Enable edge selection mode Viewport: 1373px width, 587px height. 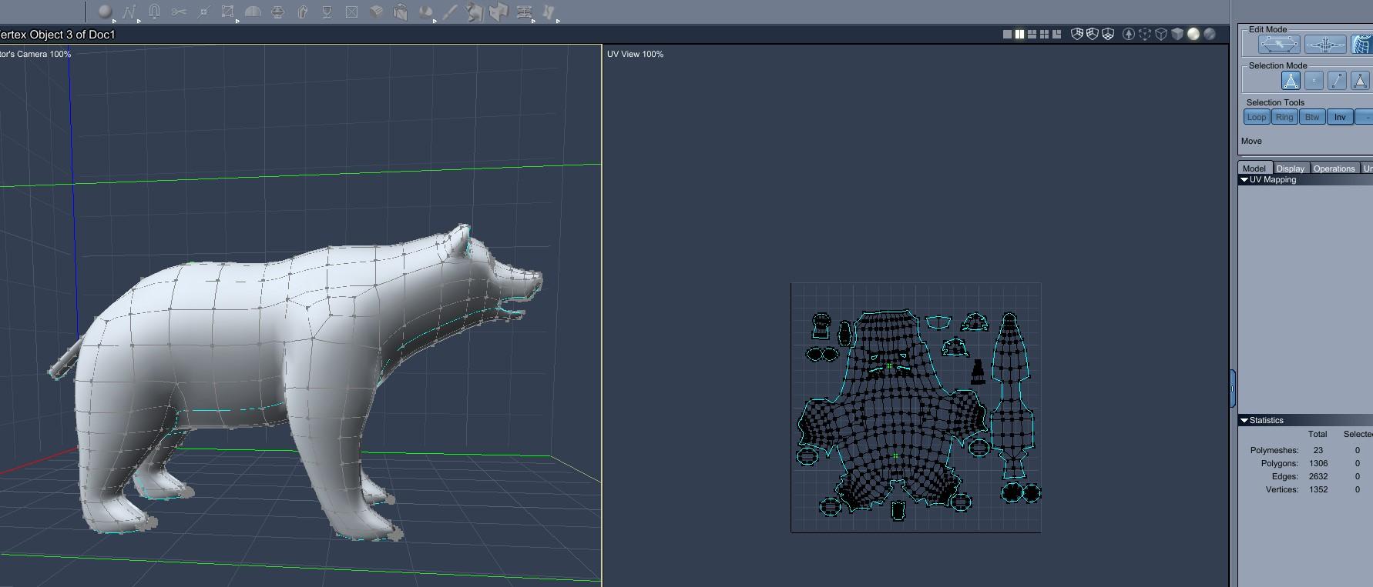[1337, 80]
